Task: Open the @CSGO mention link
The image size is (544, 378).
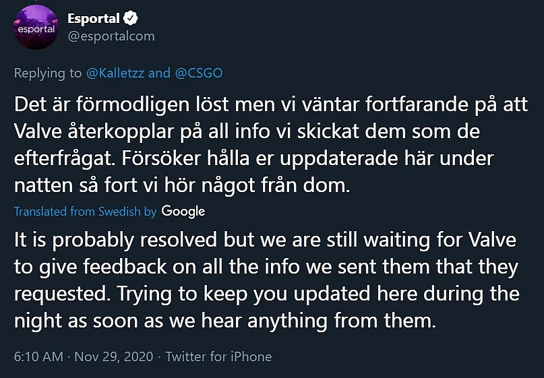Action: click(199, 73)
